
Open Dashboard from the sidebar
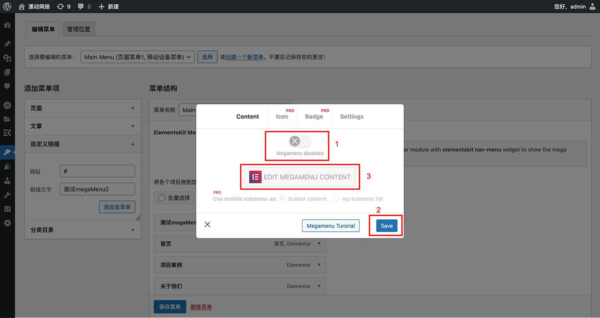7,25
